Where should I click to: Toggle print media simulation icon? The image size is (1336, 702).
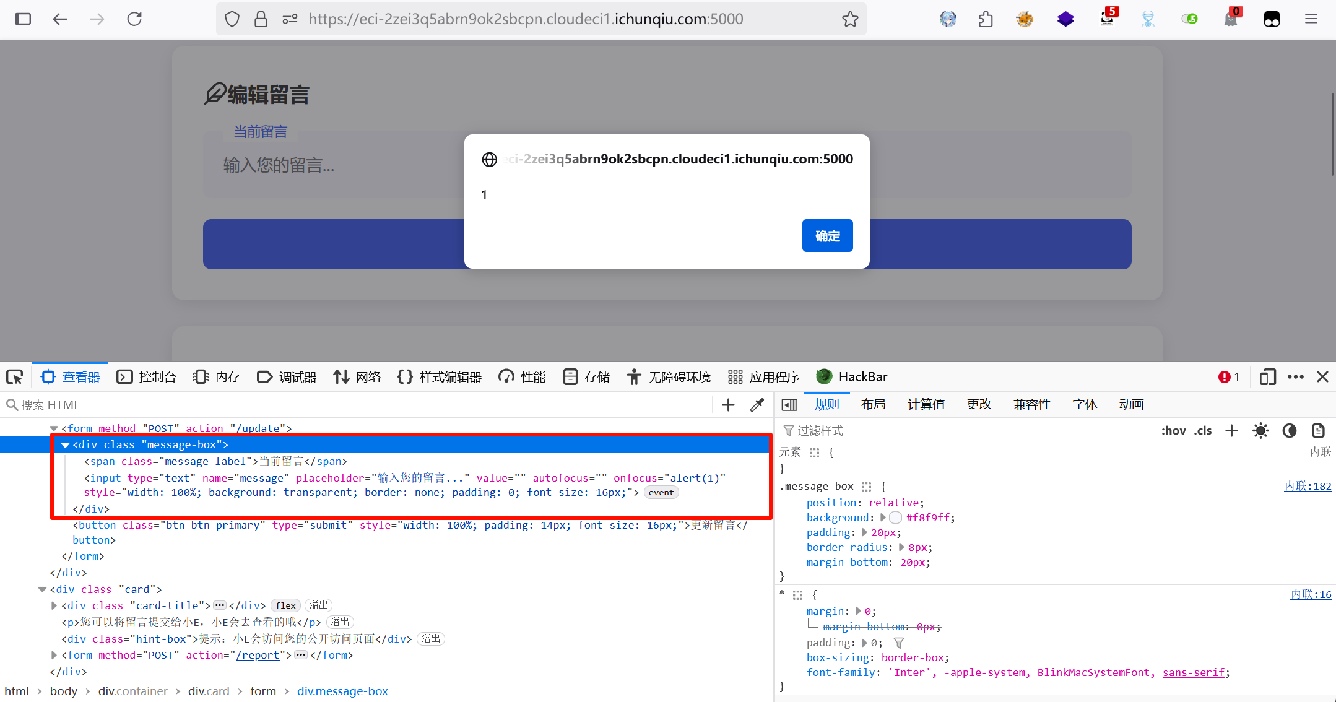point(1318,430)
